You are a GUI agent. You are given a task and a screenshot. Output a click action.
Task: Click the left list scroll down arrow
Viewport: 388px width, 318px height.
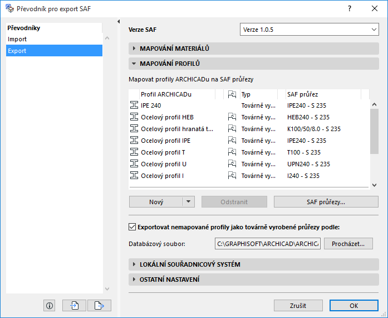coord(107,289)
